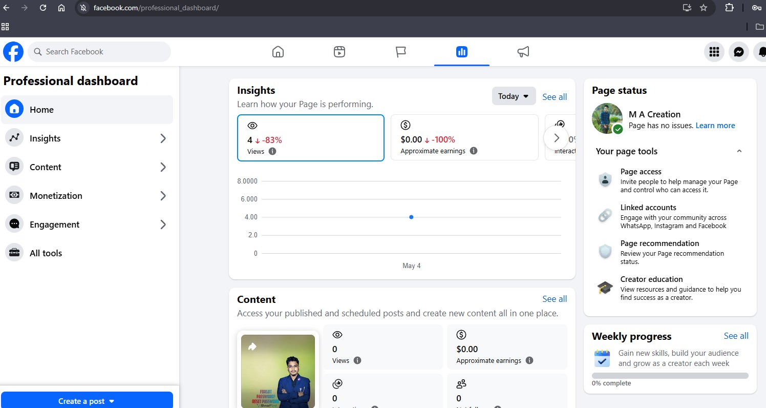Select Home in the dashboard sidebar
Screen dimensions: 766x408
pos(87,110)
